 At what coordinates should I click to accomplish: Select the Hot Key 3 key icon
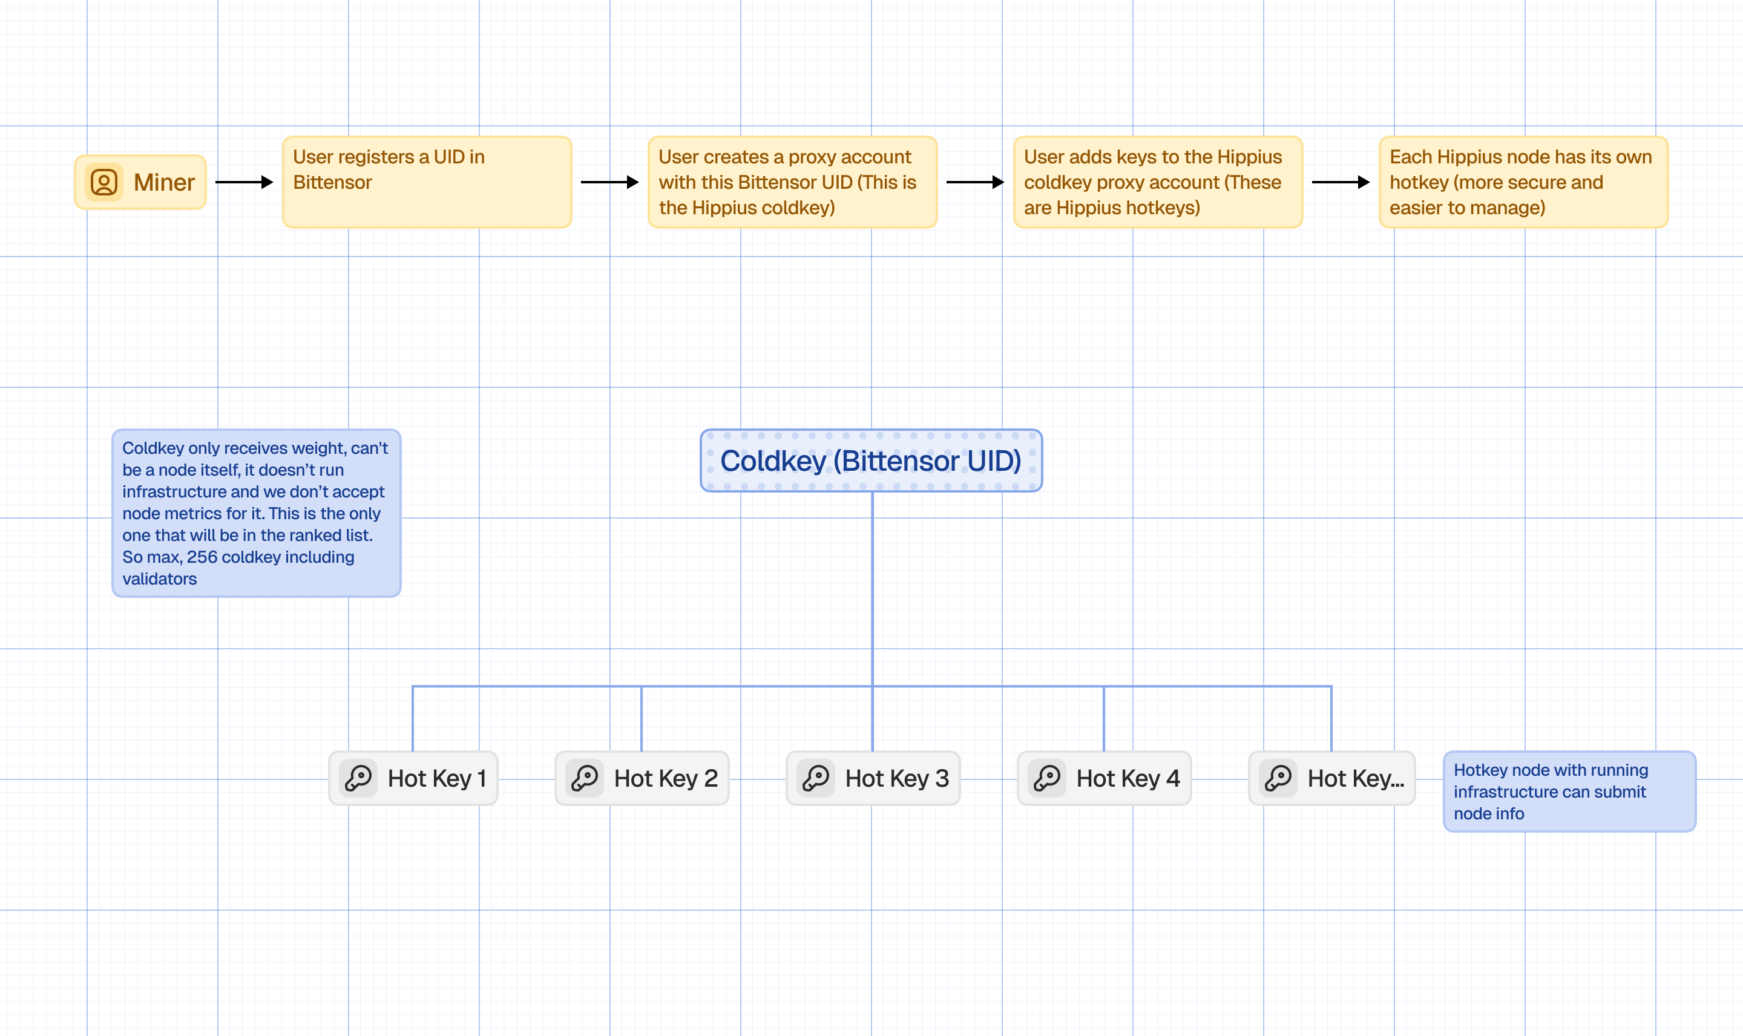(816, 778)
